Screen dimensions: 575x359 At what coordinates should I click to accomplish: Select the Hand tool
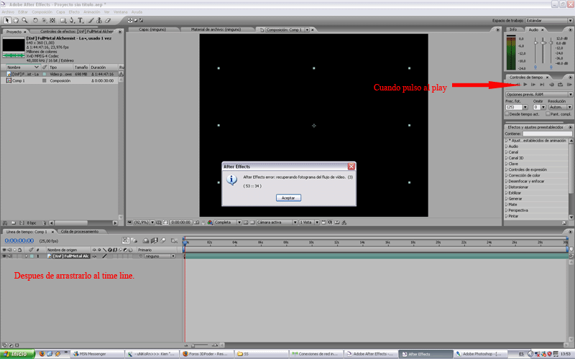coord(15,21)
